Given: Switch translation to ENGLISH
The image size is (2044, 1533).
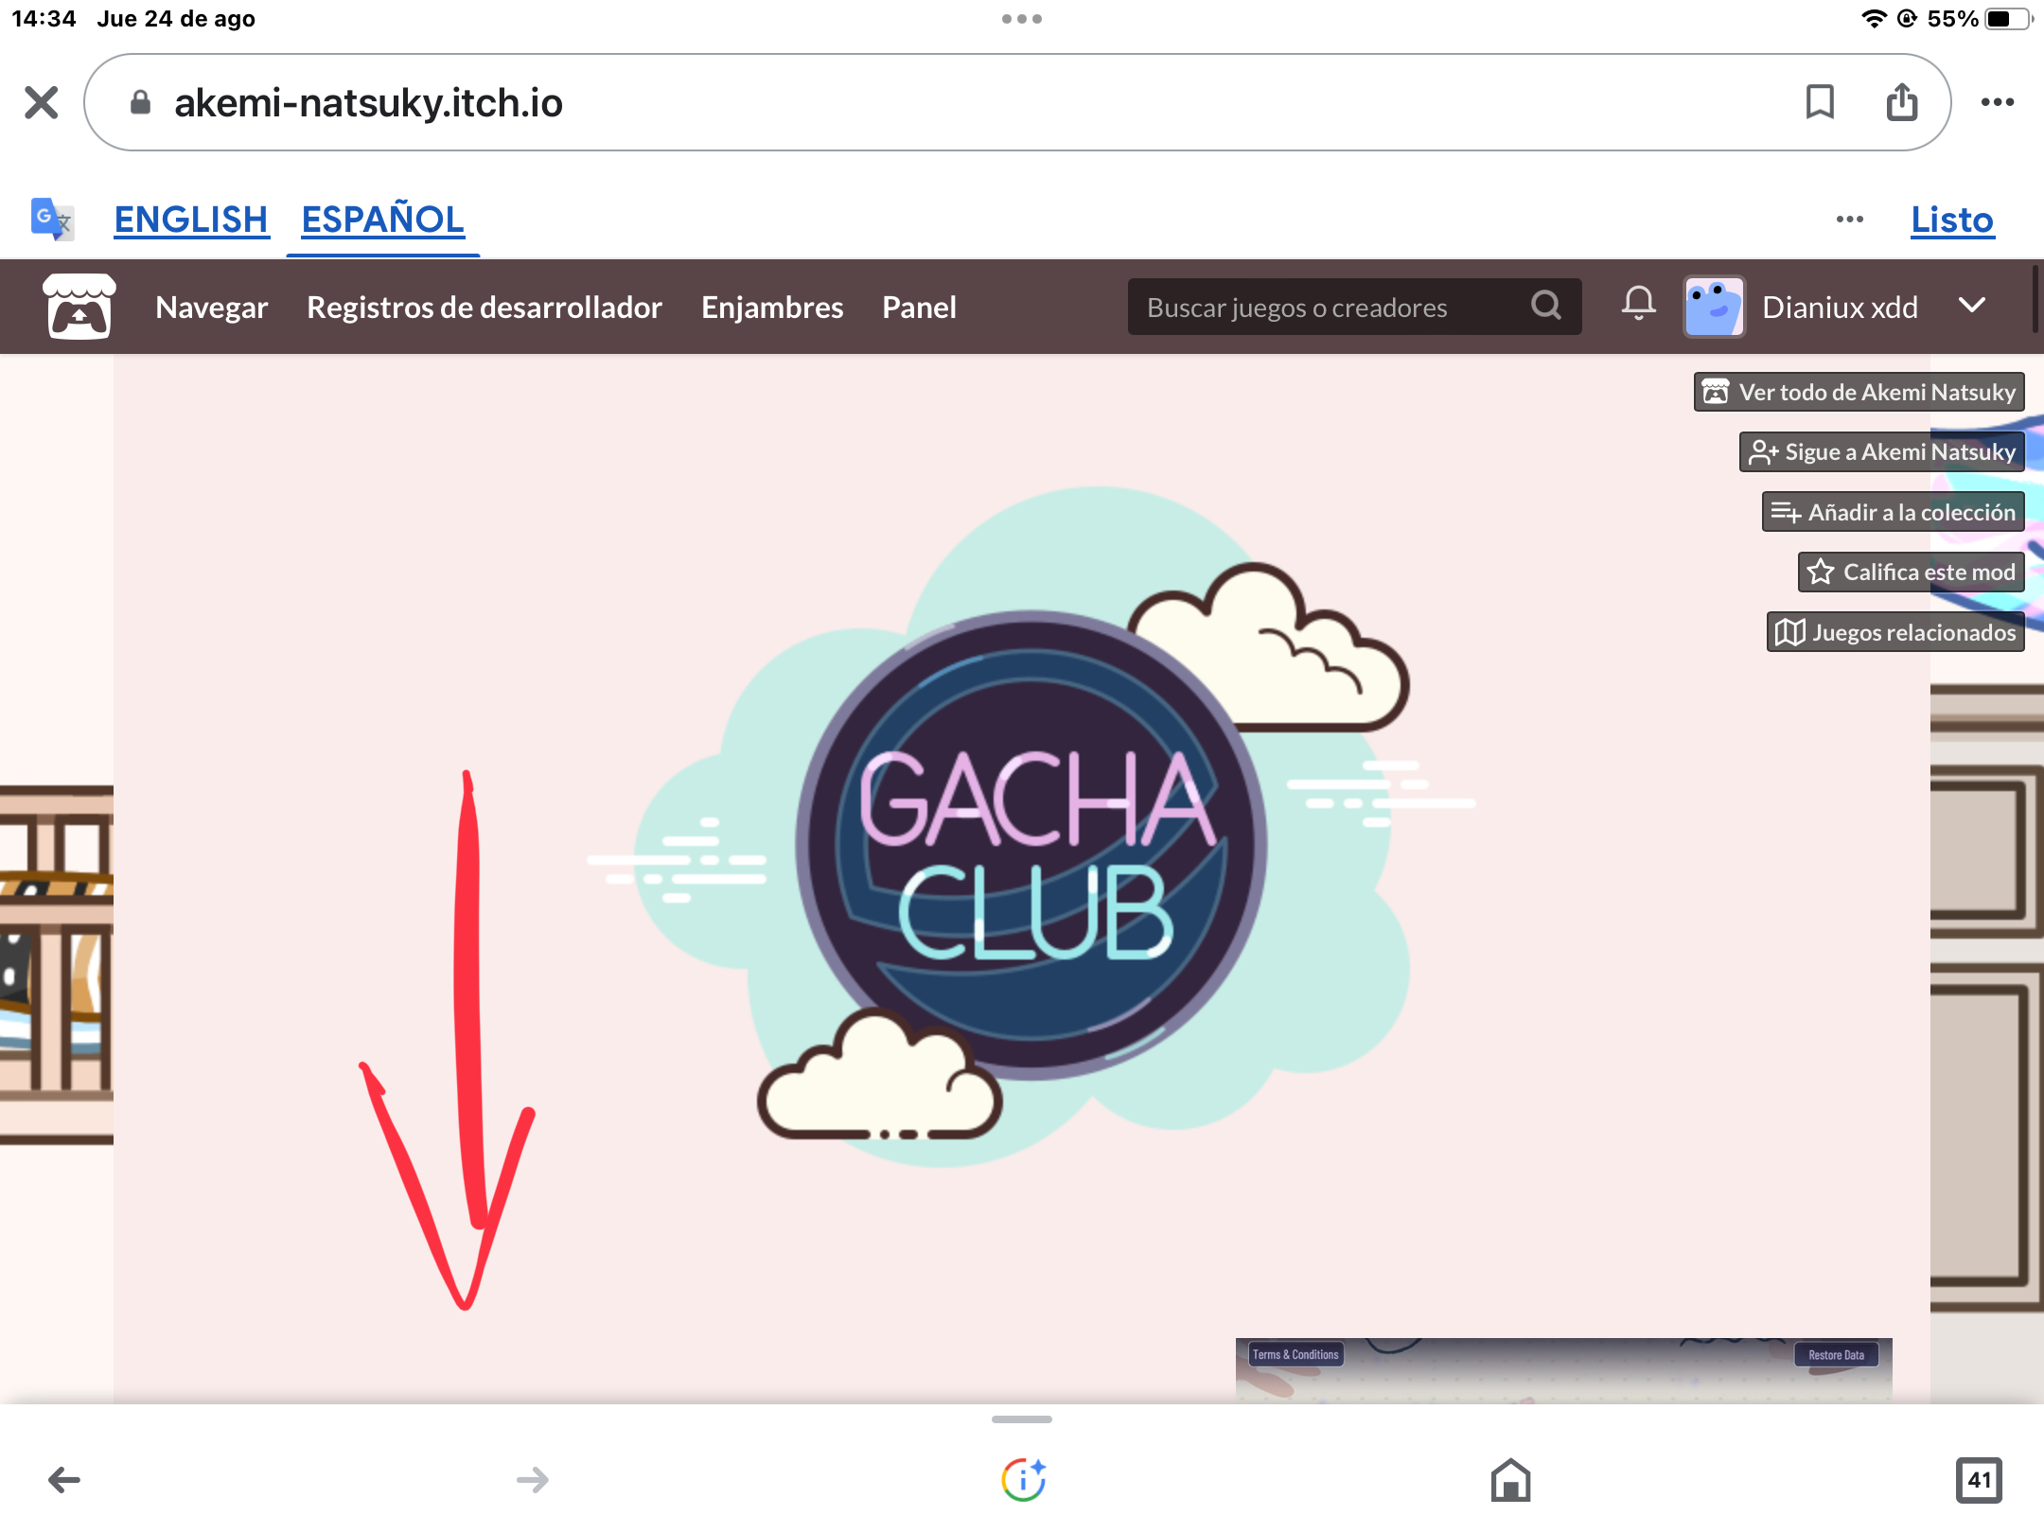Looking at the screenshot, I should (x=191, y=220).
